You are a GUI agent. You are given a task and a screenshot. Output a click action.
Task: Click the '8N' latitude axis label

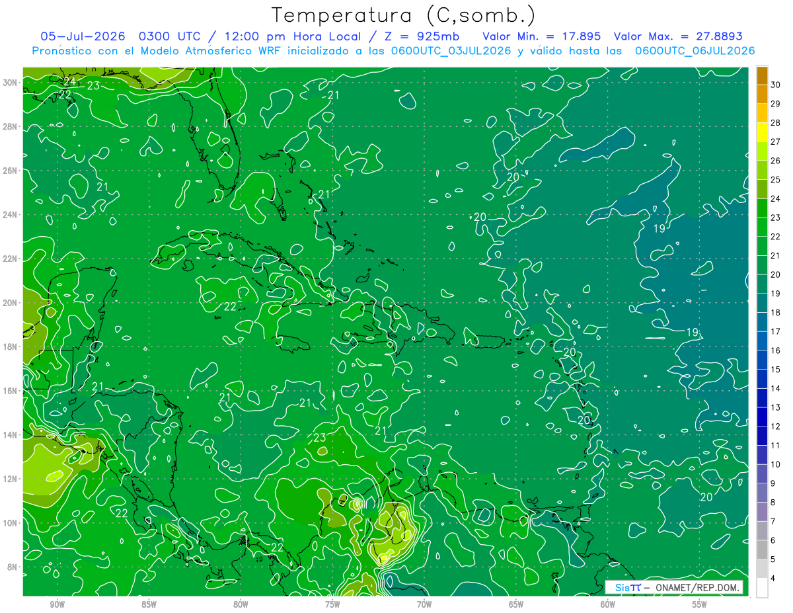pyautogui.click(x=13, y=567)
